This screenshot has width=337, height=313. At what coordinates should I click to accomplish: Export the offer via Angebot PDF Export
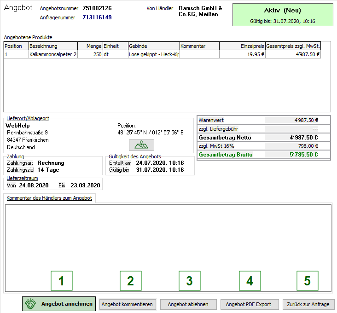249,304
